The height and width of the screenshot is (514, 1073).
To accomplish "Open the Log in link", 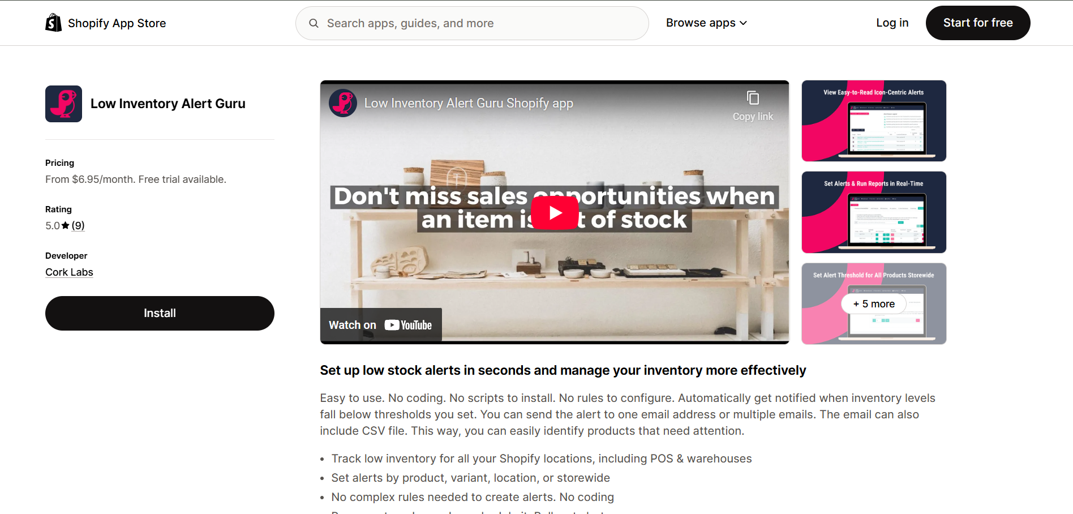I will [892, 23].
